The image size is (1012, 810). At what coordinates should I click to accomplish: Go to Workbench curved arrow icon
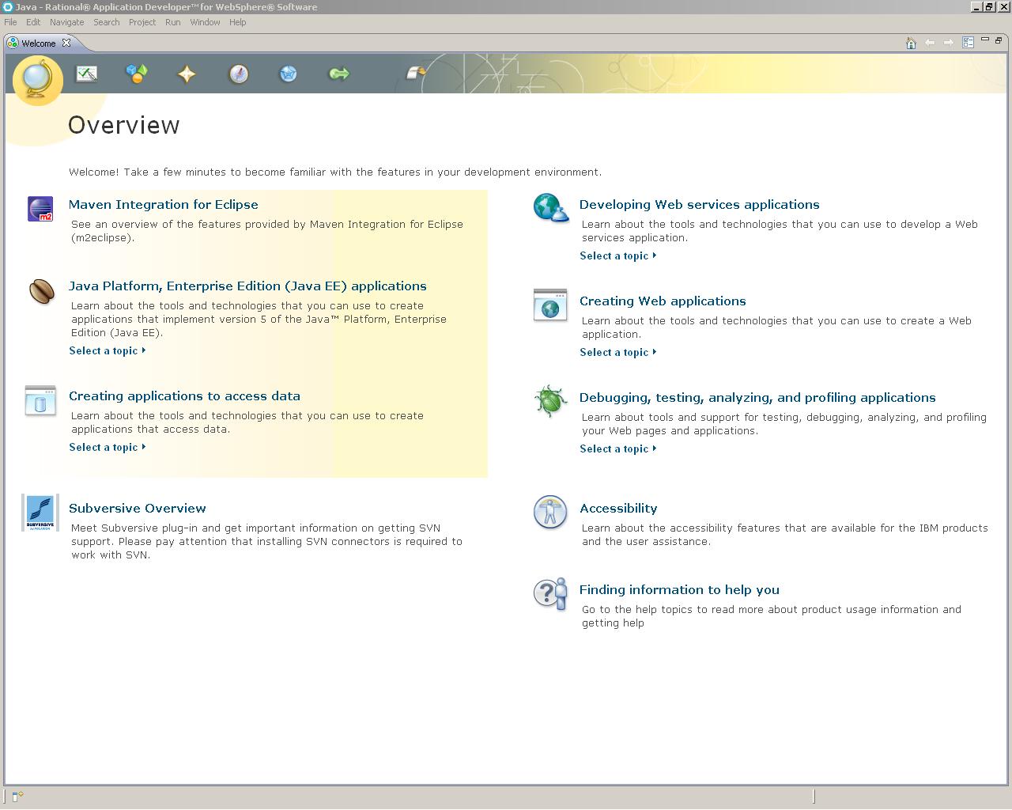coord(416,72)
